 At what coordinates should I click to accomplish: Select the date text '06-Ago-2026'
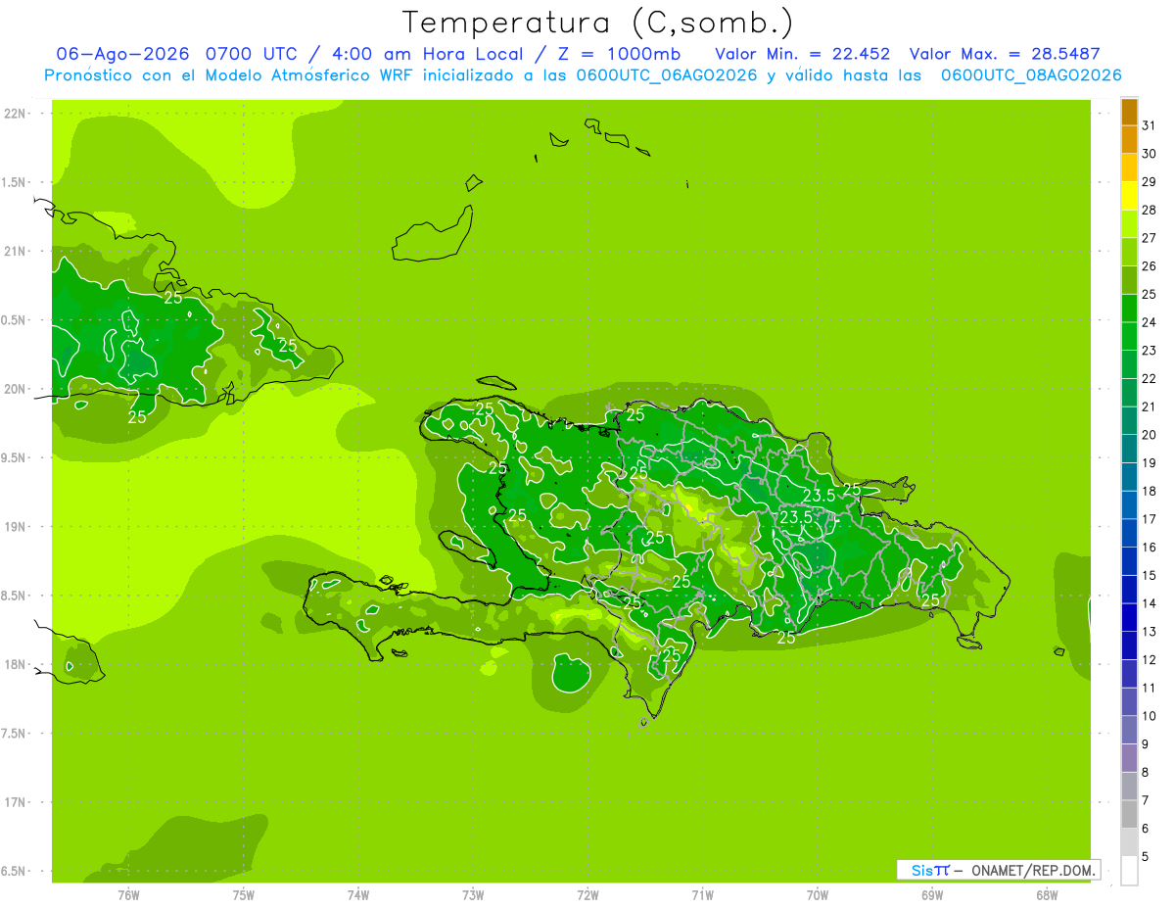coord(122,53)
